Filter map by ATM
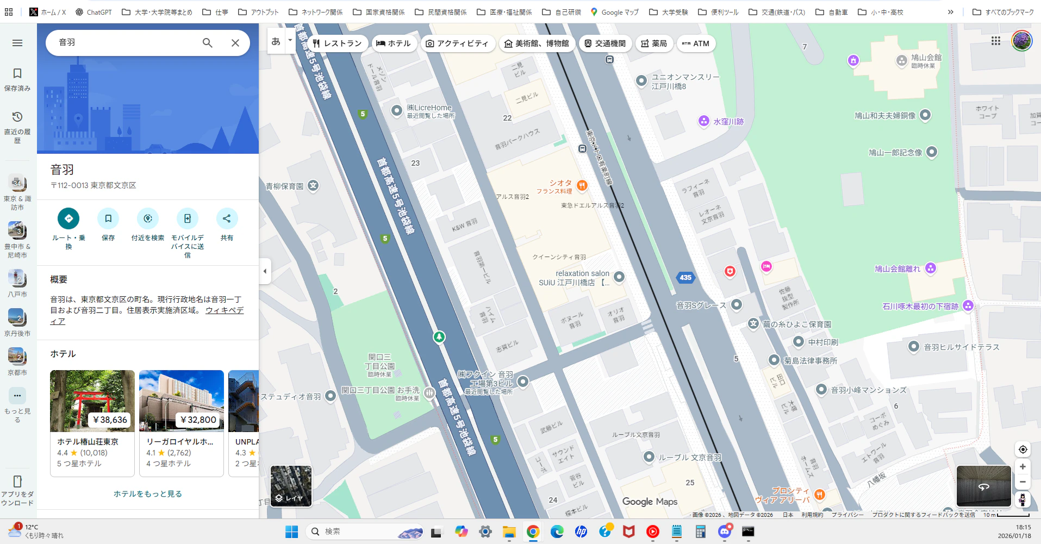Viewport: 1041px width, 544px height. point(696,43)
